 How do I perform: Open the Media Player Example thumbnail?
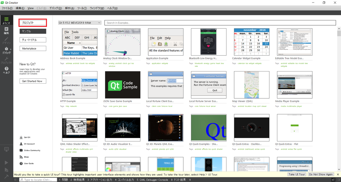coord(295,85)
